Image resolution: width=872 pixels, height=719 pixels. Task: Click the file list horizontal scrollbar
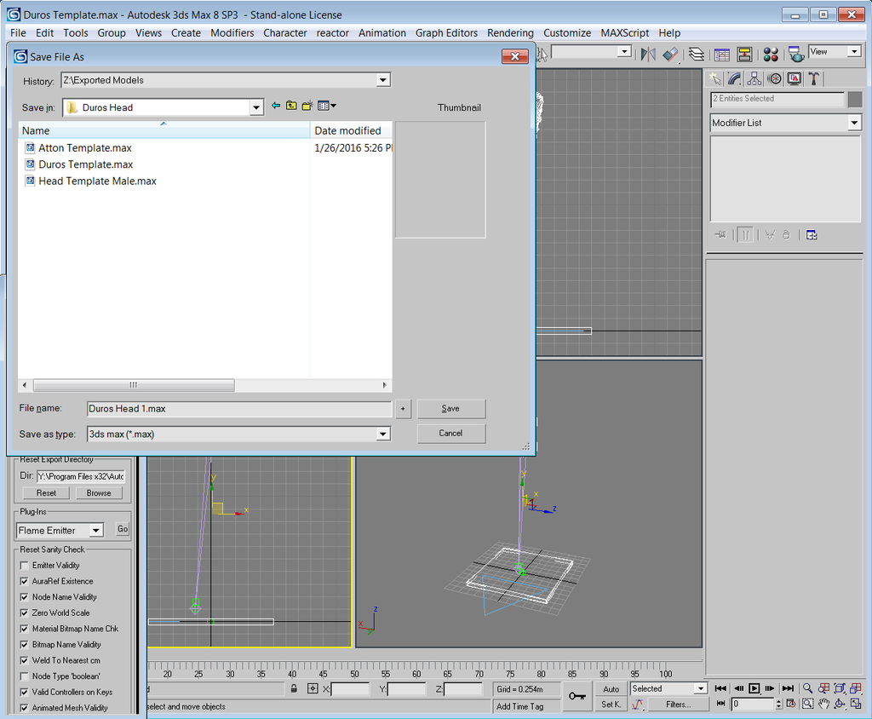pyautogui.click(x=204, y=385)
